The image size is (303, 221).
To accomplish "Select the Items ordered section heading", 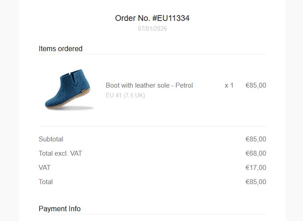I will click(x=60, y=49).
